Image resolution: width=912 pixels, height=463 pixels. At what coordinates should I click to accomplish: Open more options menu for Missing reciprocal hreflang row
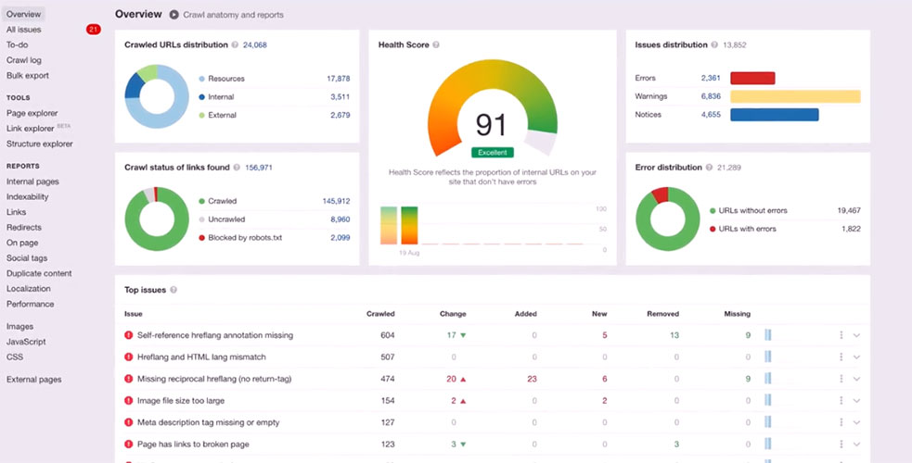(x=841, y=379)
